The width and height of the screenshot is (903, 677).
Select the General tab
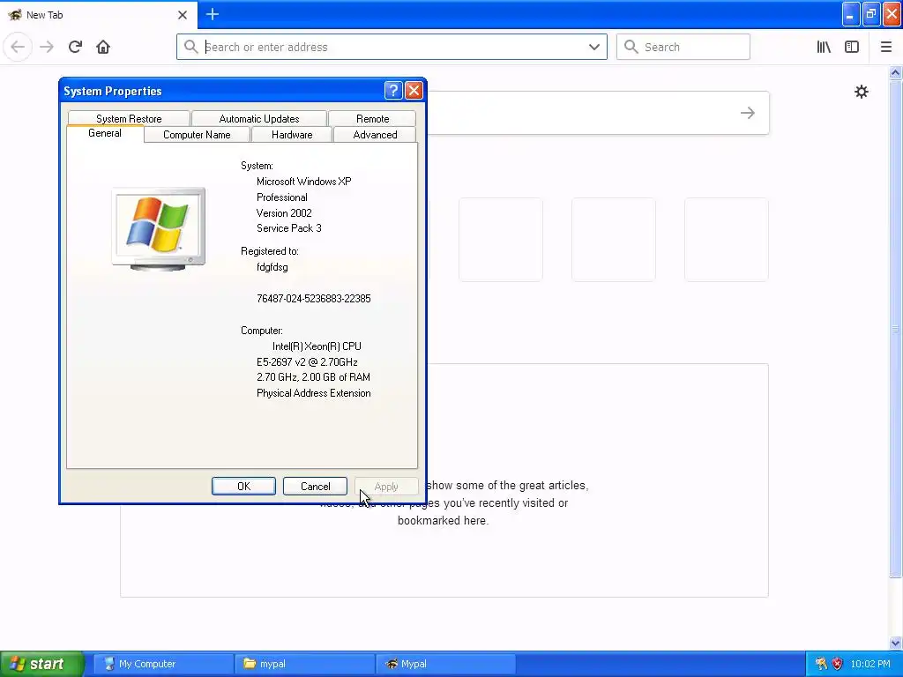[x=105, y=133]
